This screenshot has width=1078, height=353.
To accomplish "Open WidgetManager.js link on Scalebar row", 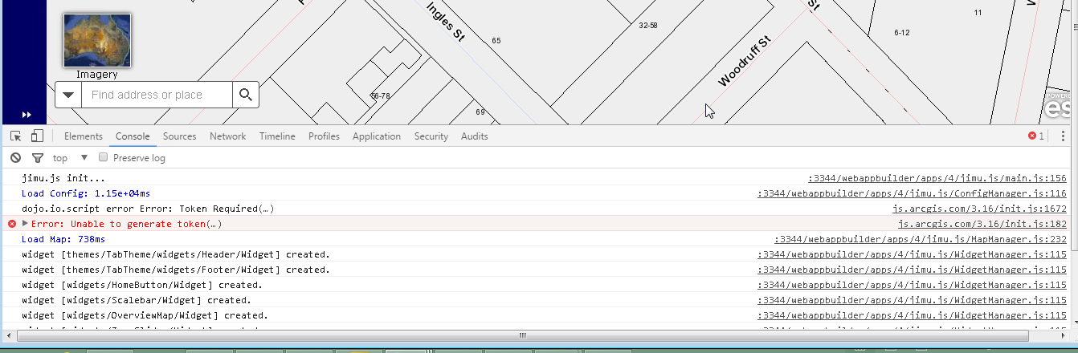I will tap(912, 300).
